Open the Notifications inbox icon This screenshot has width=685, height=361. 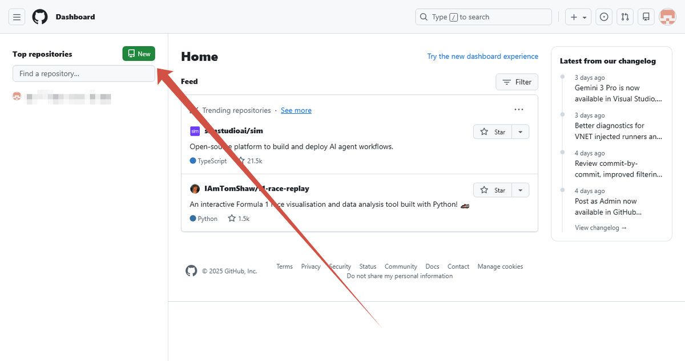coord(646,17)
